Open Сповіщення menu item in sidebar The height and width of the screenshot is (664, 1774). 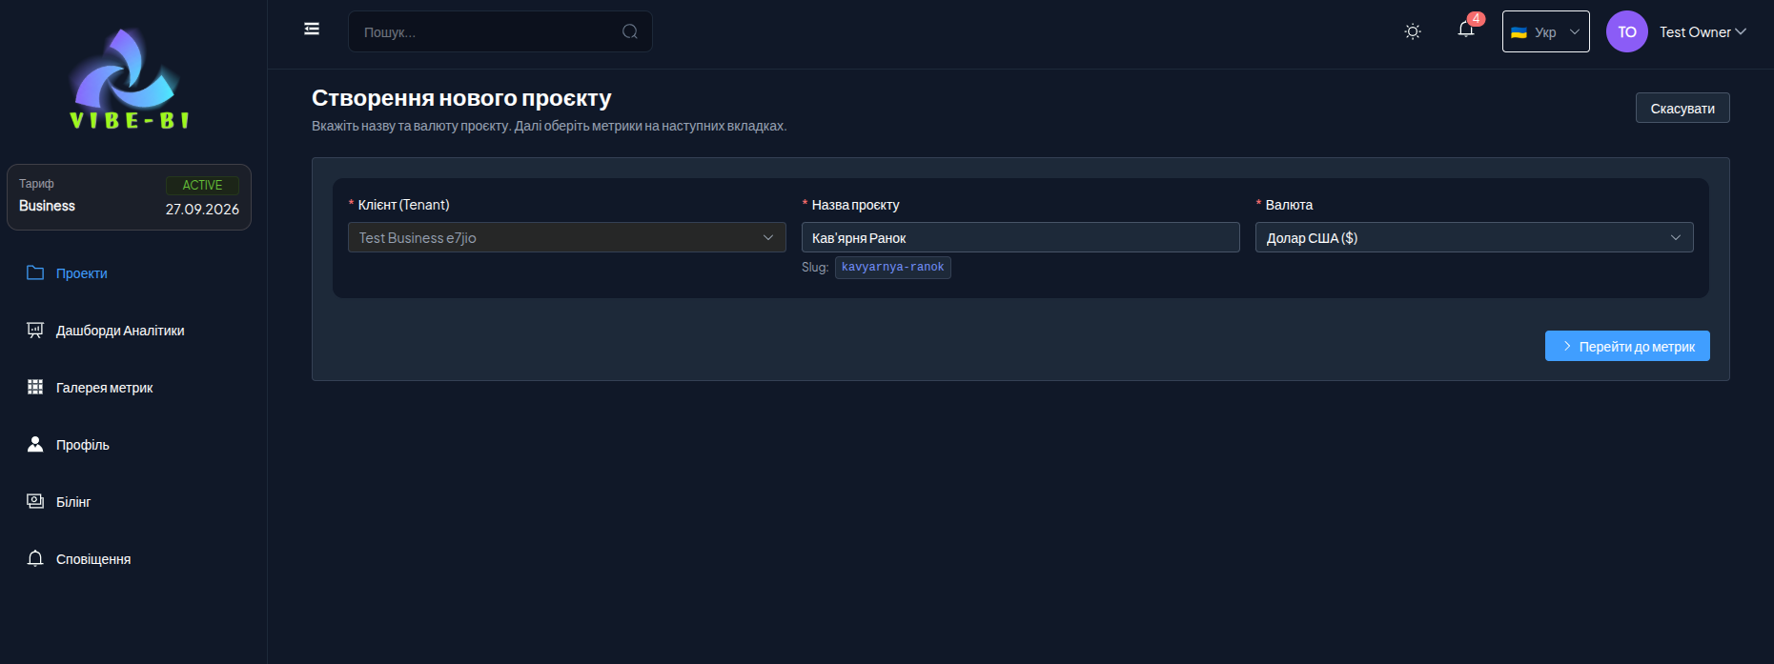(x=93, y=559)
